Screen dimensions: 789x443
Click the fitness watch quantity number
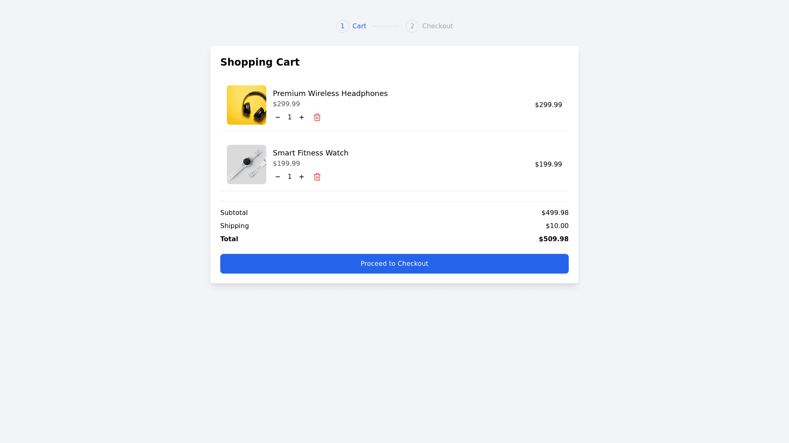tap(290, 177)
